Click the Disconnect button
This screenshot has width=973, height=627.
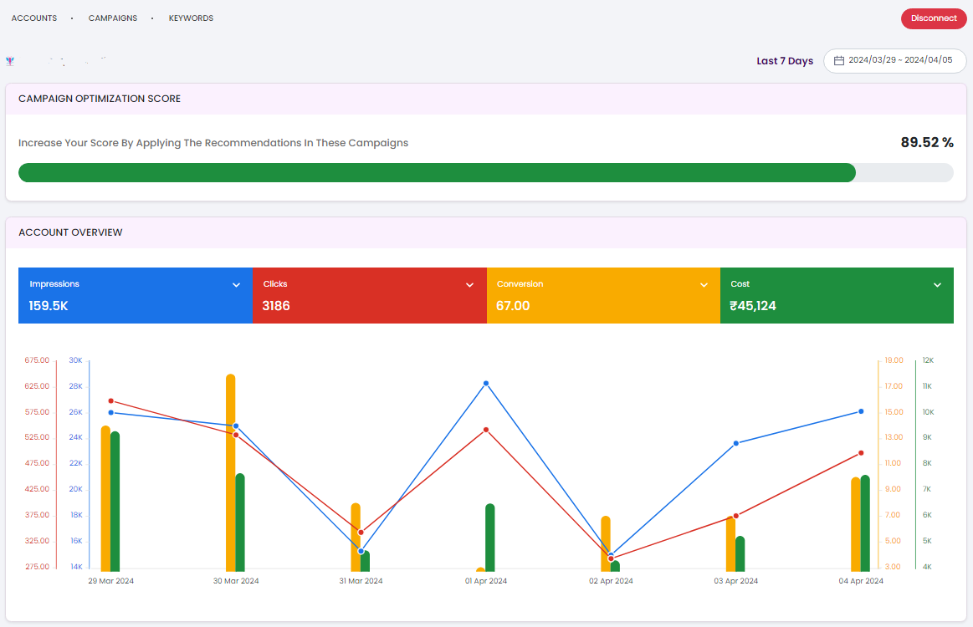(934, 18)
